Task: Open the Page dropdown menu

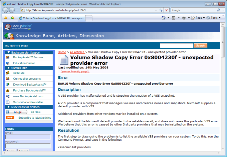Action: 200,18
